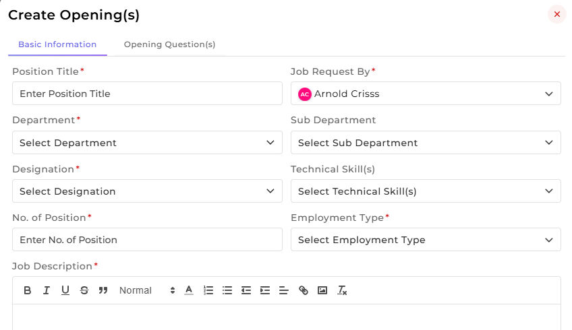Insert an image into the description
Viewport: 572px width, 330px height.
pyautogui.click(x=322, y=290)
